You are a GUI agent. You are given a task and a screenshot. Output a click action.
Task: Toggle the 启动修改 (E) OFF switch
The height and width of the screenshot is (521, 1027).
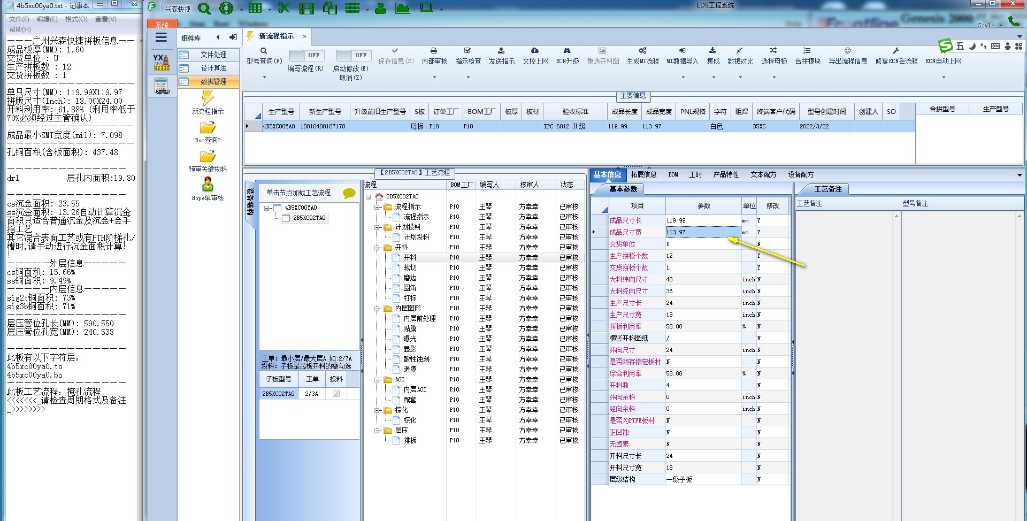click(x=354, y=55)
